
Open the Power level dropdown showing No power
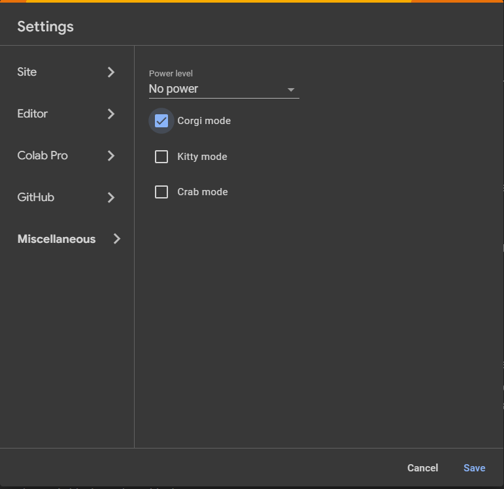click(x=224, y=89)
